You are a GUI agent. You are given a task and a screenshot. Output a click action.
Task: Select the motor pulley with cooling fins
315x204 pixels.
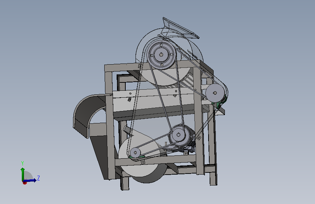click(179, 135)
